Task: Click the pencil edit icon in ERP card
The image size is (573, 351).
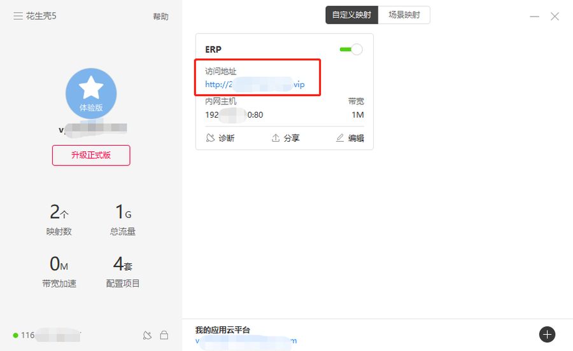Action: click(x=340, y=138)
